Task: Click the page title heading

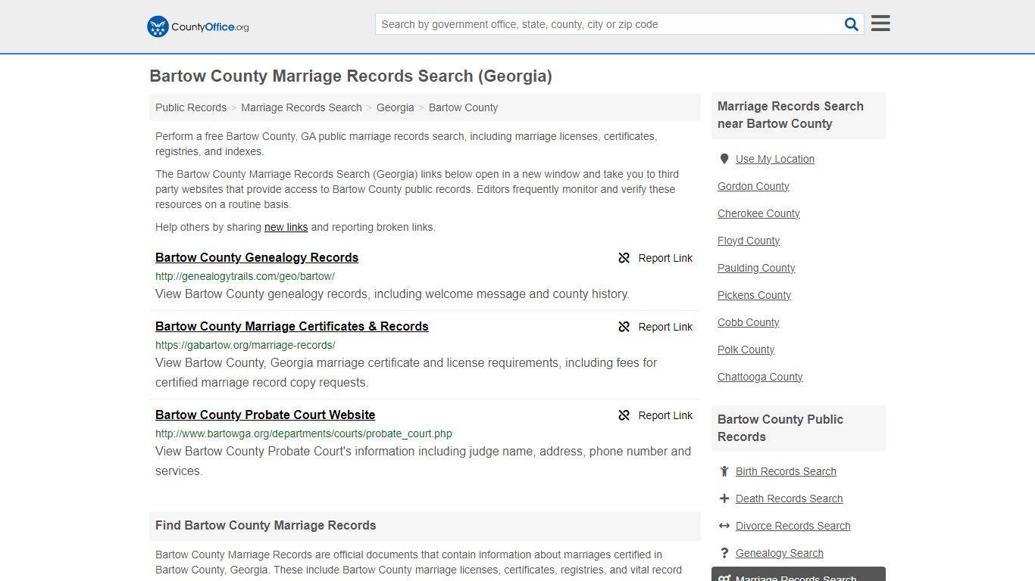Action: [x=351, y=76]
